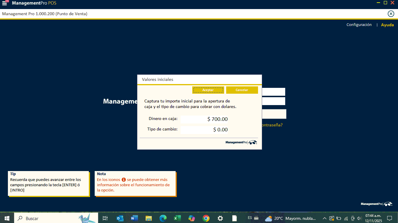Click the forgotten contraseña link
This screenshot has height=223, width=398.
(x=272, y=125)
